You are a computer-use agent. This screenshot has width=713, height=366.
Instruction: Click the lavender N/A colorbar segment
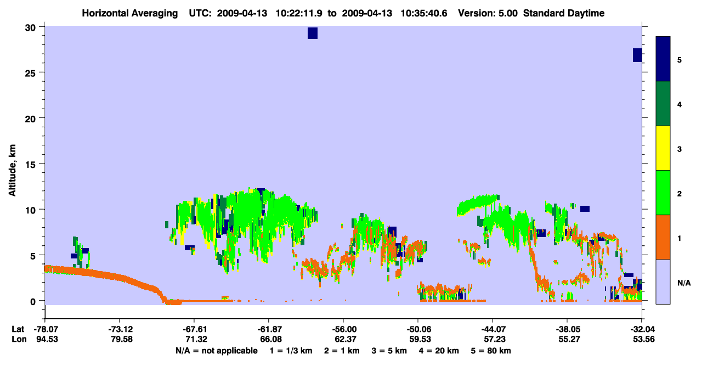[663, 281]
